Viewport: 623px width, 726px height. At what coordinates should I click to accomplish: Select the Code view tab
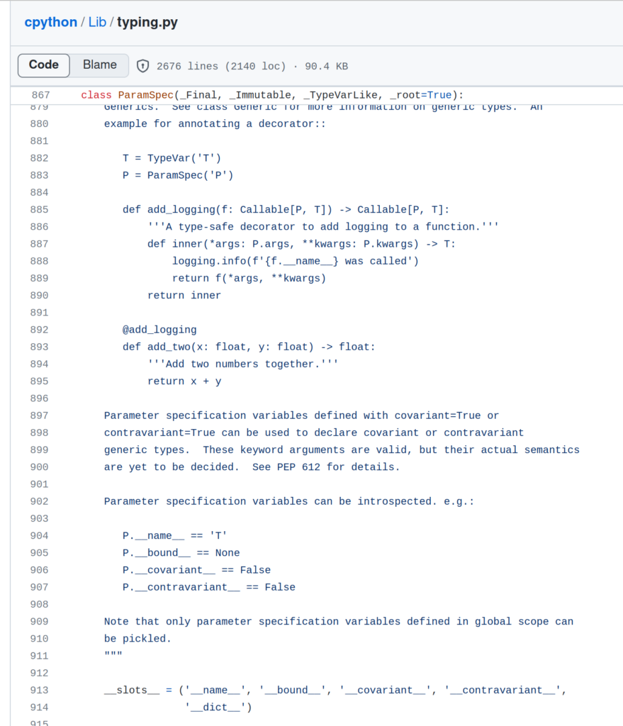click(x=44, y=65)
